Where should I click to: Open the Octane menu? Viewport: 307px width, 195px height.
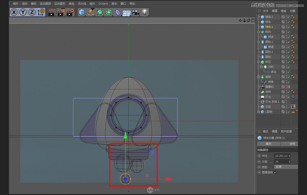(103, 4)
